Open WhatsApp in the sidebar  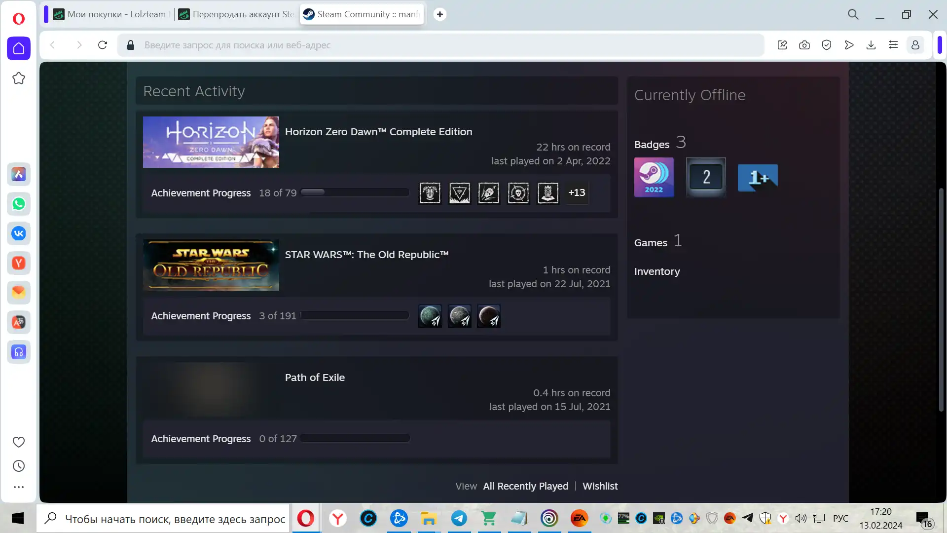coord(19,204)
